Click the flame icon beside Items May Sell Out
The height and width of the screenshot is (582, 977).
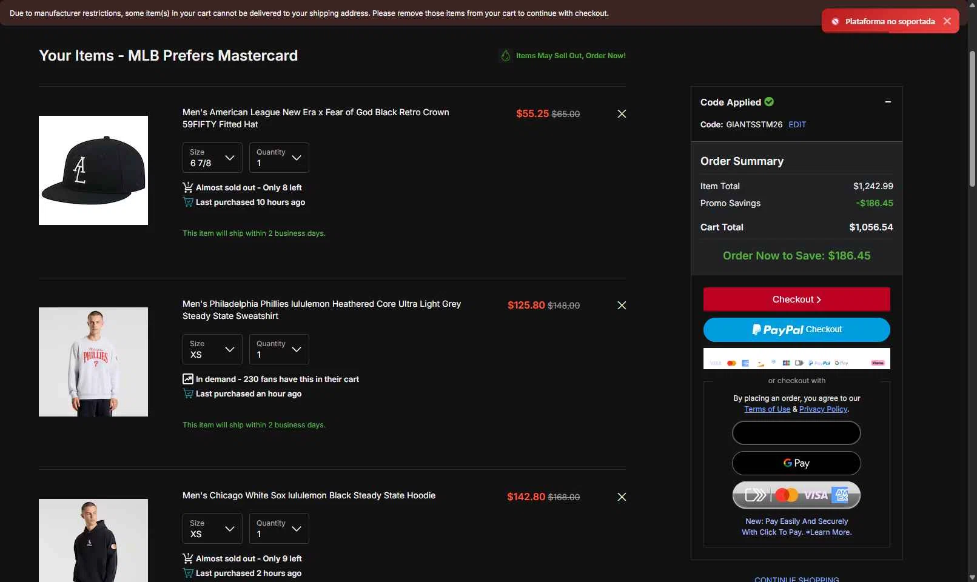[506, 56]
